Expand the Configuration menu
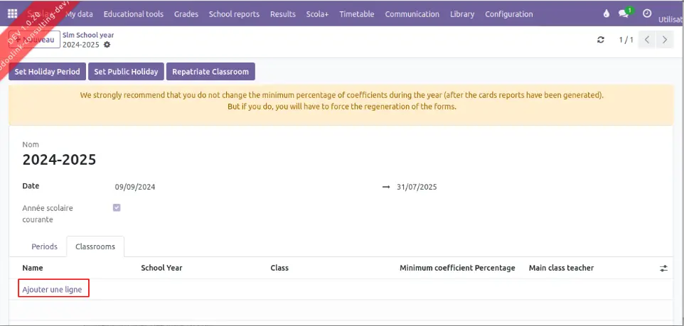This screenshot has height=326, width=684. coord(508,14)
